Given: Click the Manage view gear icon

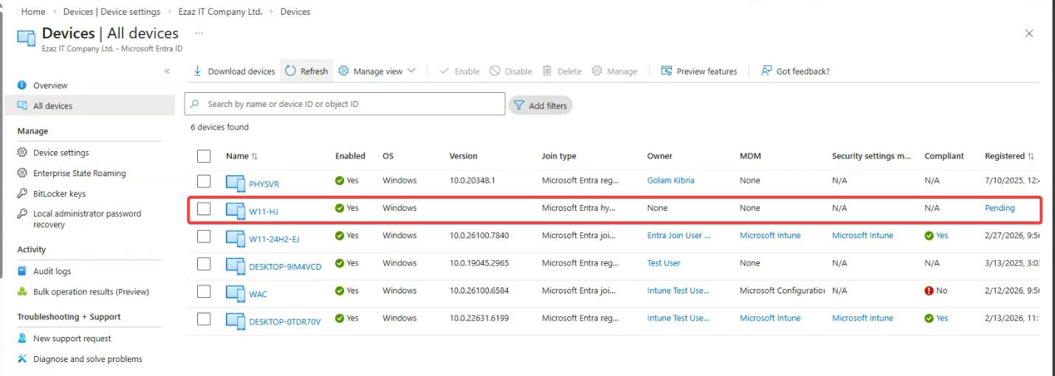Looking at the screenshot, I should click(x=343, y=71).
